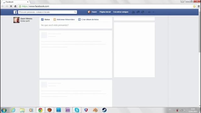201x113 pixels.
Task: Click Chrome icon in taskbar
Action: [x=41, y=110]
